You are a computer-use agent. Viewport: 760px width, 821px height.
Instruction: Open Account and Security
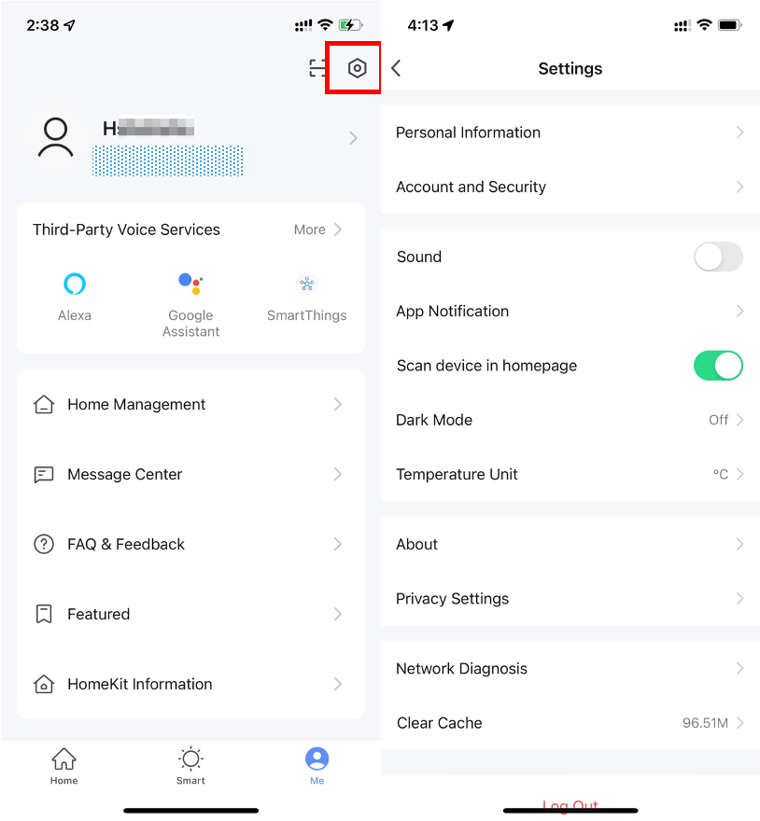click(x=570, y=187)
